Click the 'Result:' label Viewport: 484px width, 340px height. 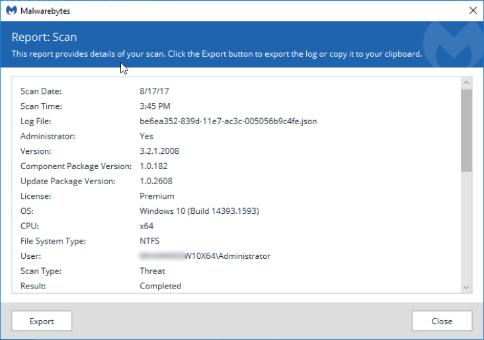click(33, 286)
